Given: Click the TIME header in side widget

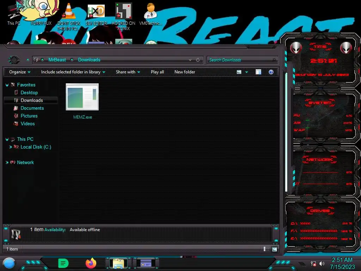Looking at the screenshot, I should coord(320,47).
